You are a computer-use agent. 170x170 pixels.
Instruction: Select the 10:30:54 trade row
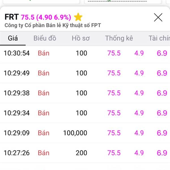[85, 53]
